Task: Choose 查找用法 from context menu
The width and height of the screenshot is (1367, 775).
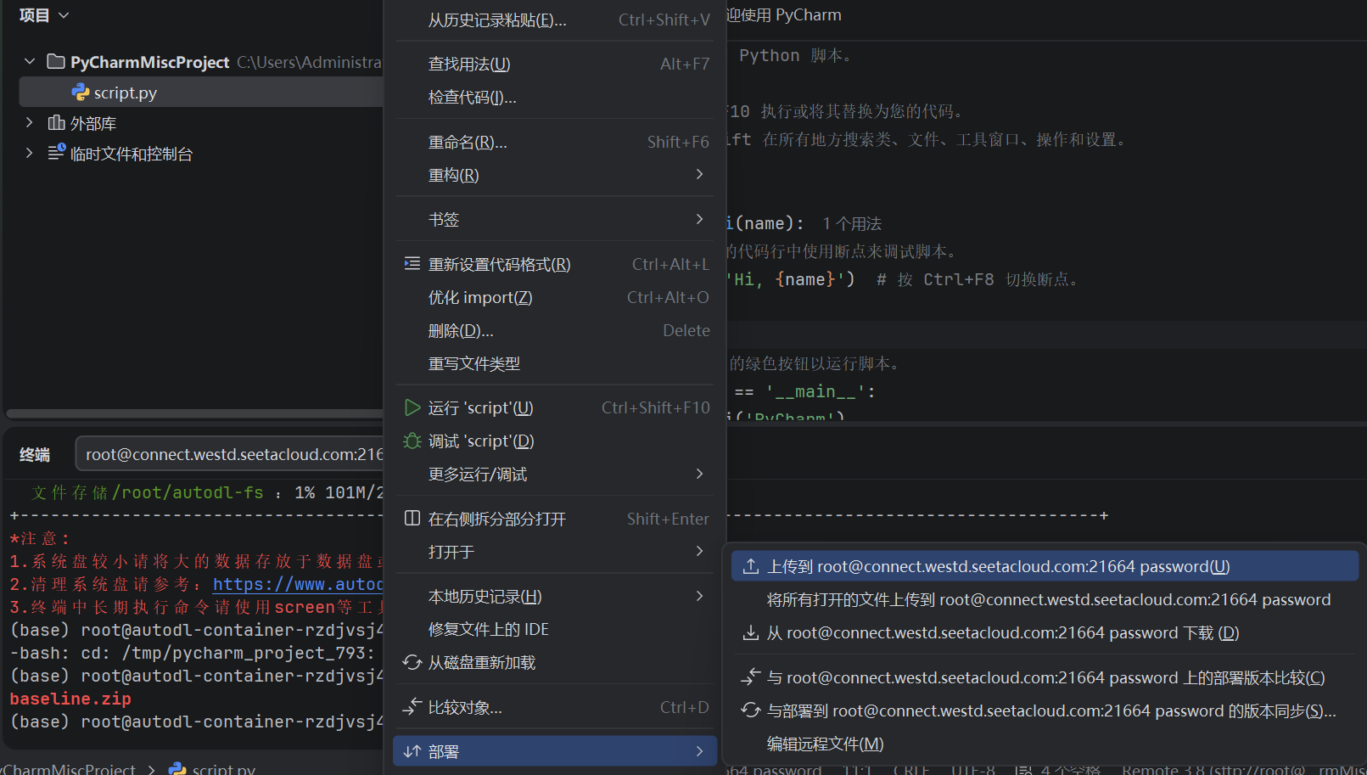Action: pyautogui.click(x=555, y=64)
